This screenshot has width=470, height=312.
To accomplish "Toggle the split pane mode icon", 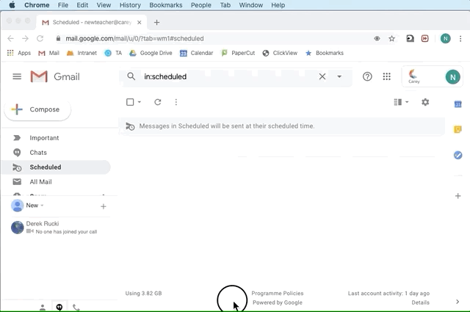I will pyautogui.click(x=397, y=102).
